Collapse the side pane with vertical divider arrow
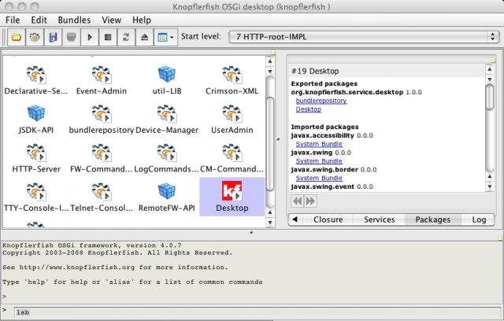The image size is (504, 321). pos(278,139)
